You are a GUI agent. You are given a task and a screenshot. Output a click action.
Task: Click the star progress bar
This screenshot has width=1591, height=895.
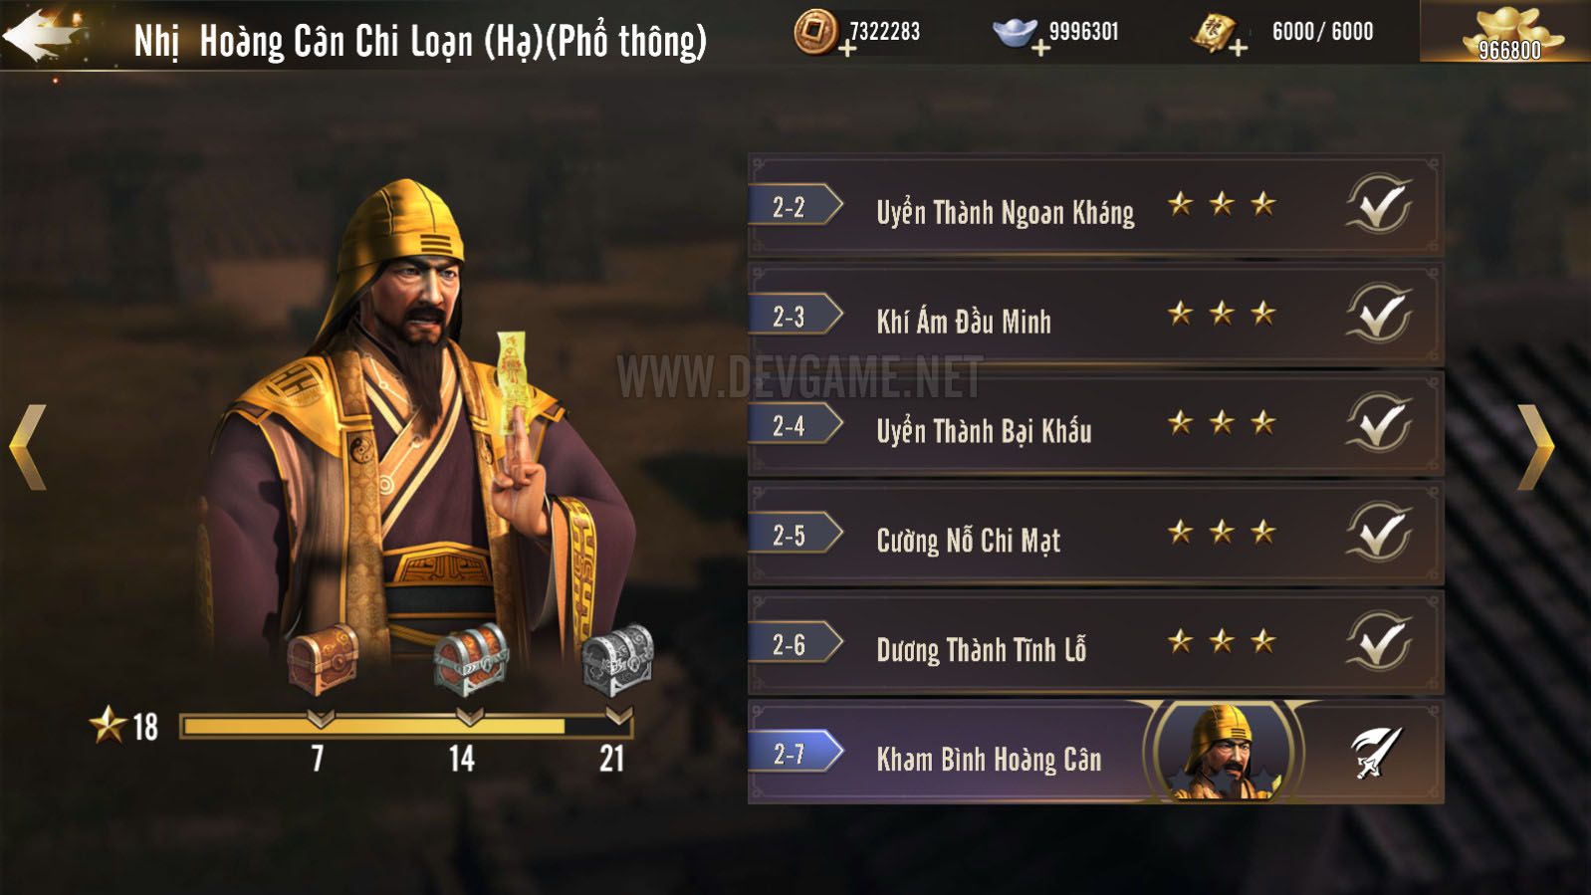click(405, 726)
